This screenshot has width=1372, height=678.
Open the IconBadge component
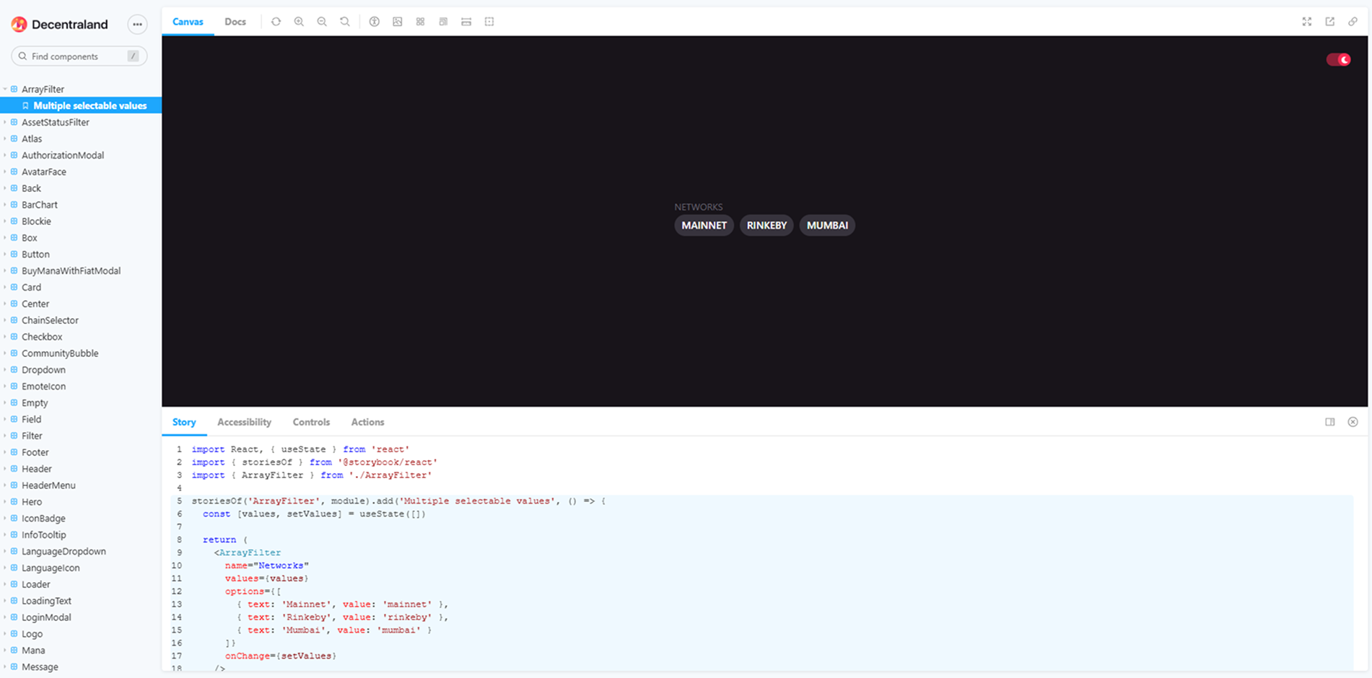coord(43,519)
